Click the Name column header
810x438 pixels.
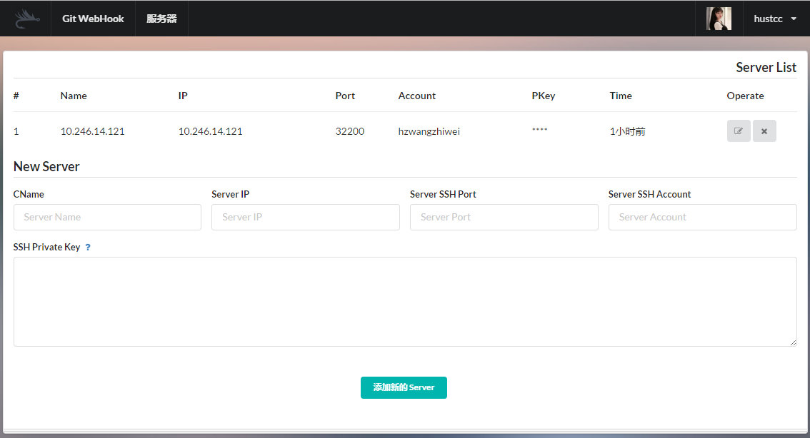tap(74, 96)
